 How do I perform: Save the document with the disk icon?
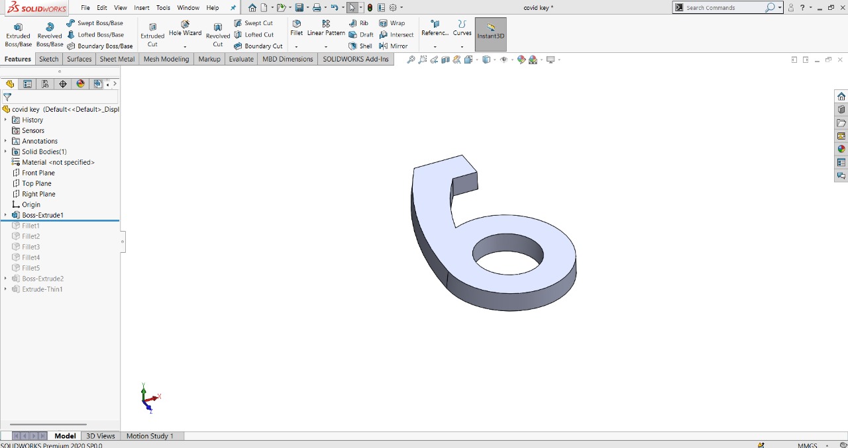coord(299,8)
